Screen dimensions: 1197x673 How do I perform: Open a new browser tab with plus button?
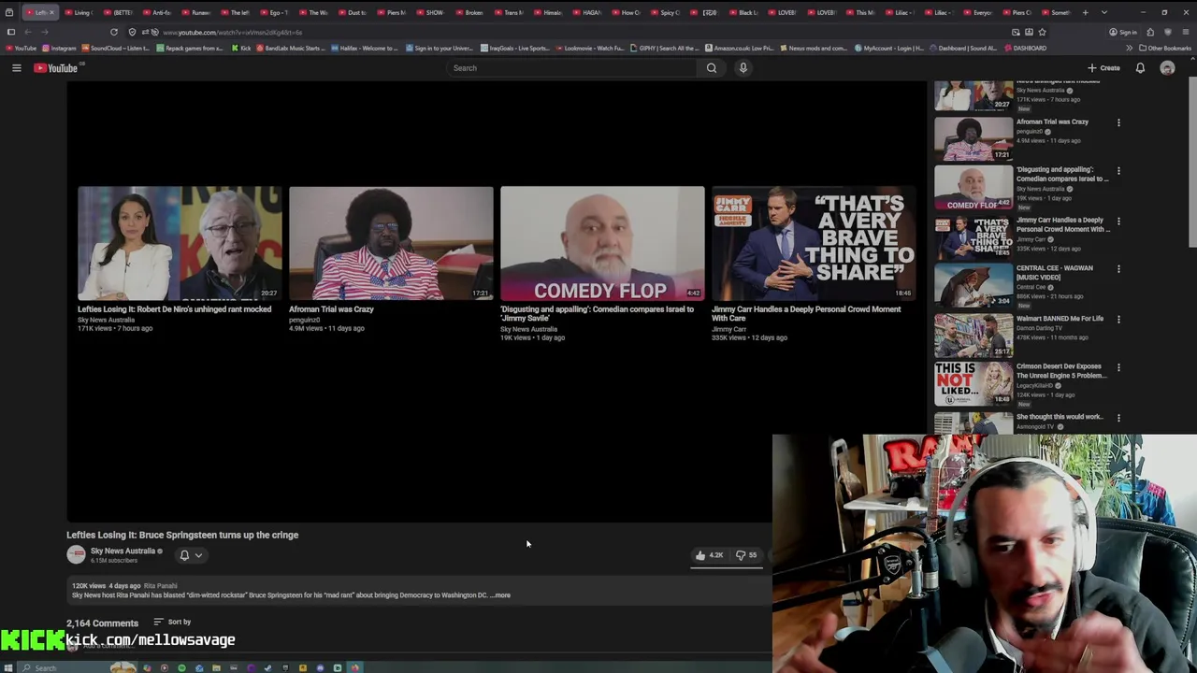[x=1085, y=12]
